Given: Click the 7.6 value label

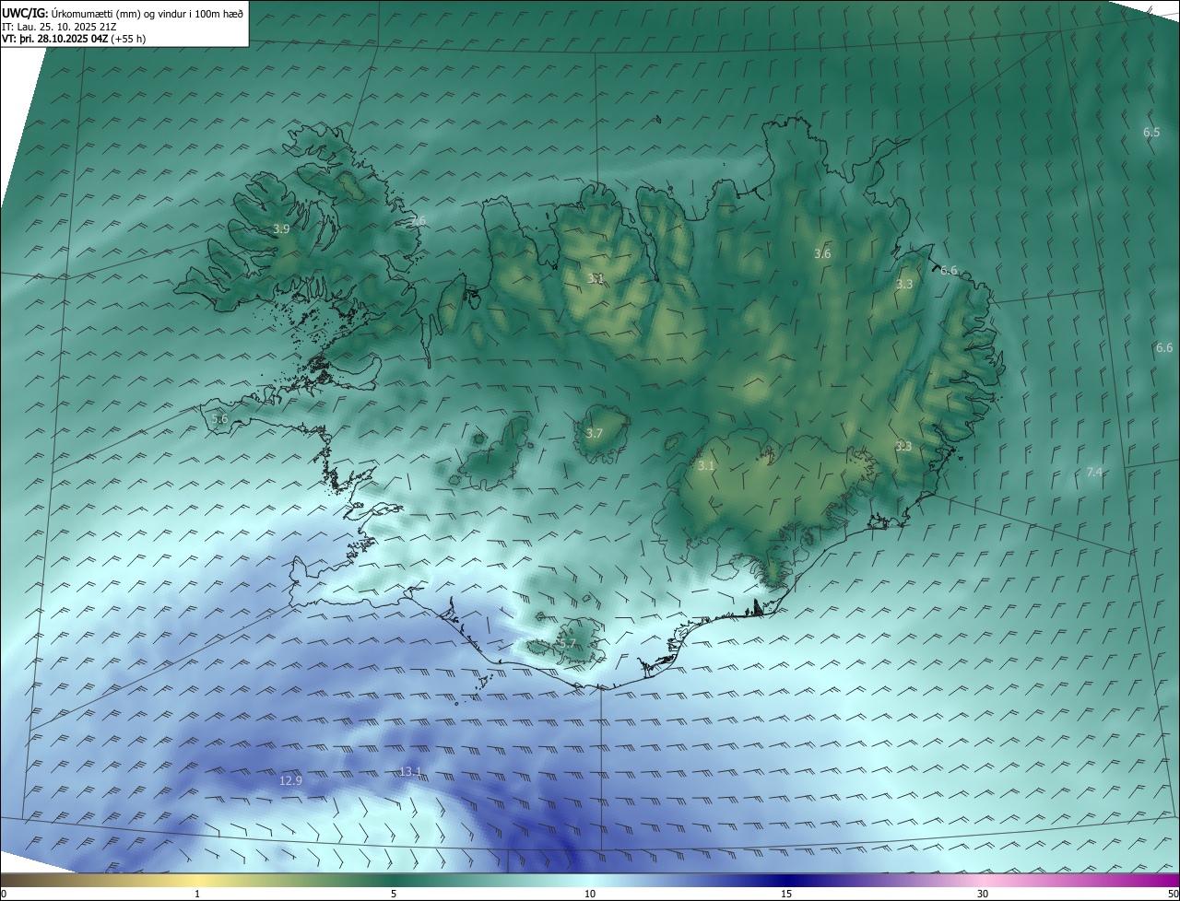Looking at the screenshot, I should pyautogui.click(x=418, y=220).
